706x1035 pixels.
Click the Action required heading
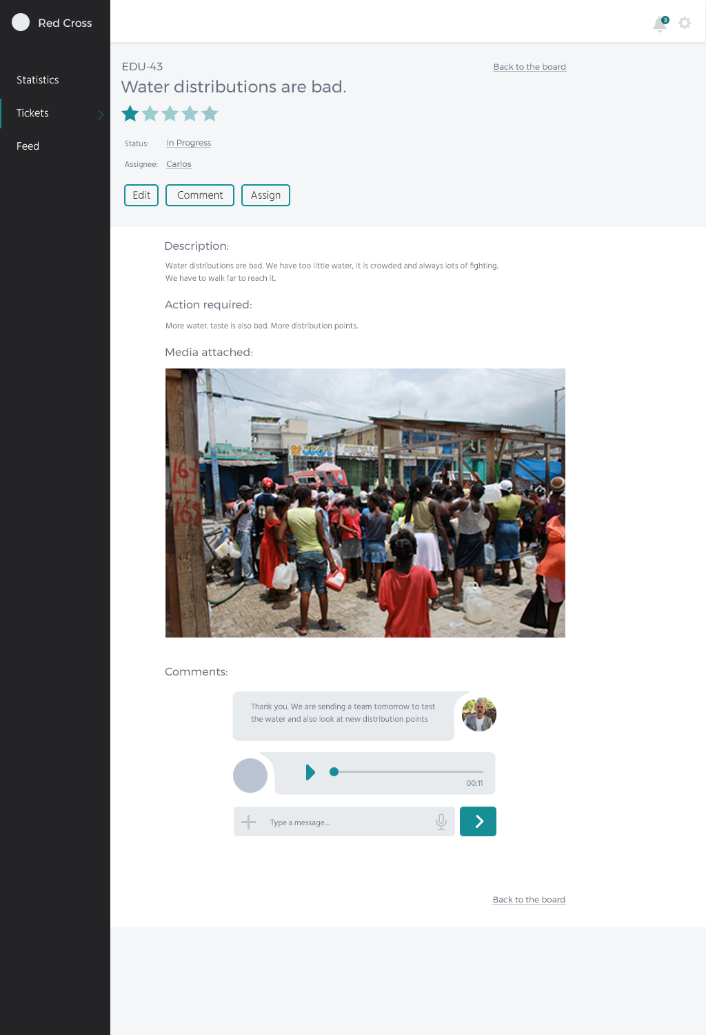[208, 305]
